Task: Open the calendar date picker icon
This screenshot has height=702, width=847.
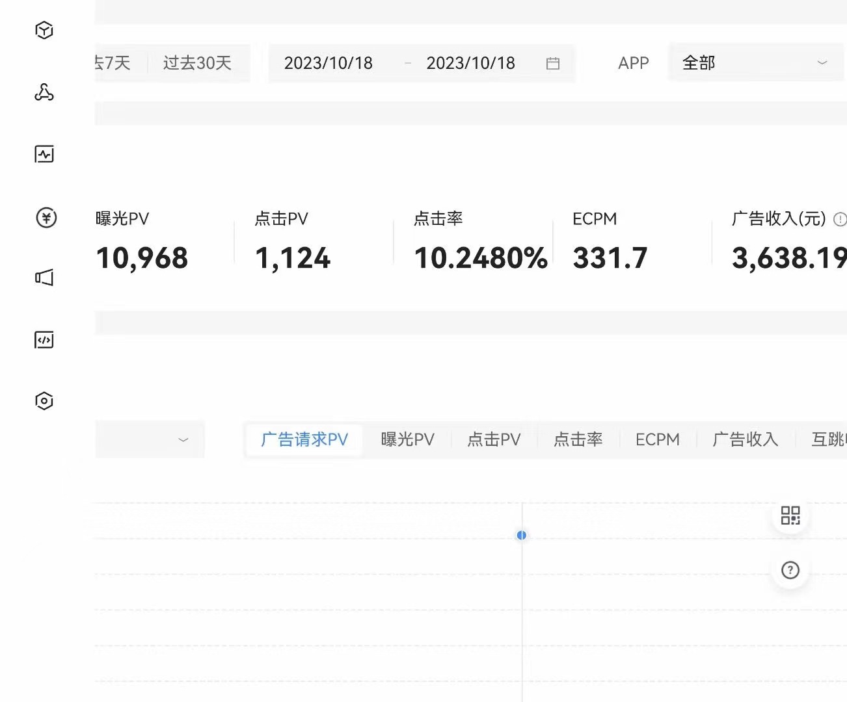Action: pos(553,63)
